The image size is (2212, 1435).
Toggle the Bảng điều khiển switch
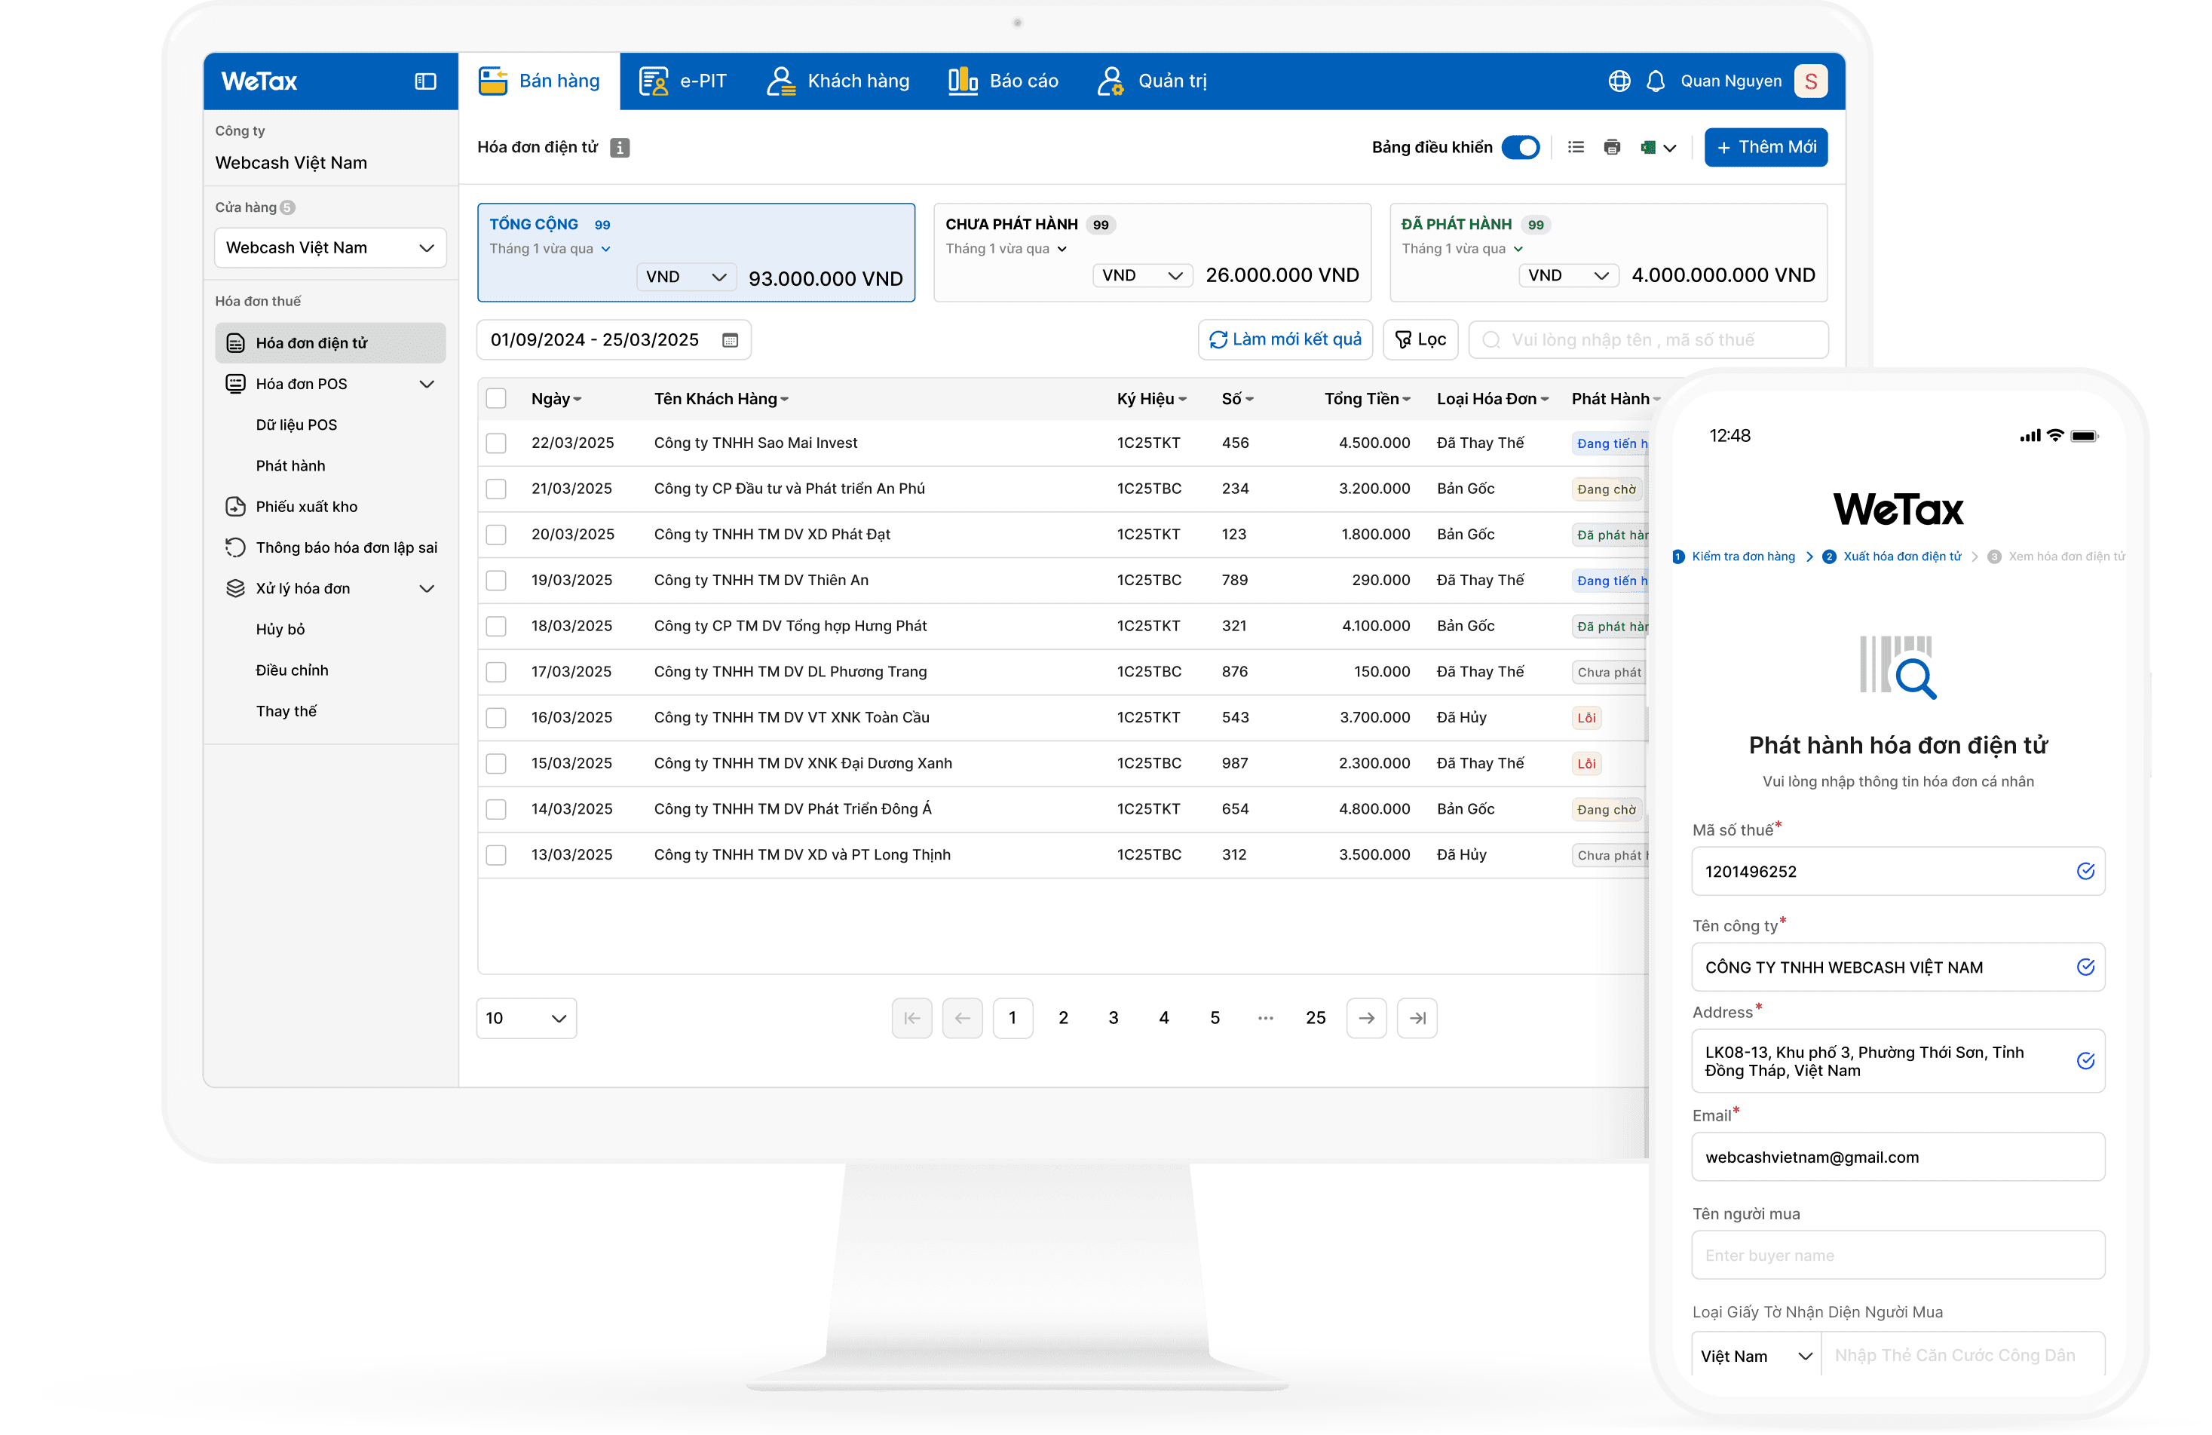coord(1521,147)
